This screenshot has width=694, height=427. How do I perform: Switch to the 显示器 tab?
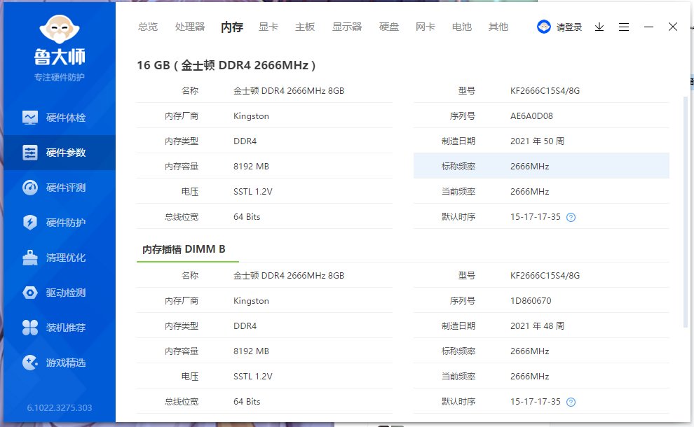pos(347,27)
